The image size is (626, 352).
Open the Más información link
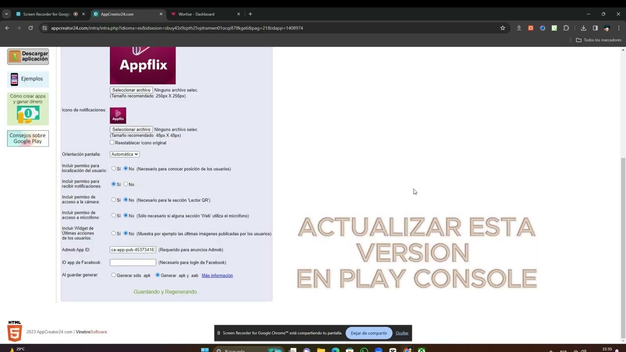(217, 275)
